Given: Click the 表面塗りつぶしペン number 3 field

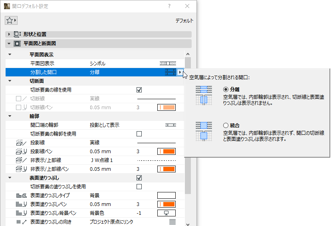Looking at the screenshot, I should point(138,204).
